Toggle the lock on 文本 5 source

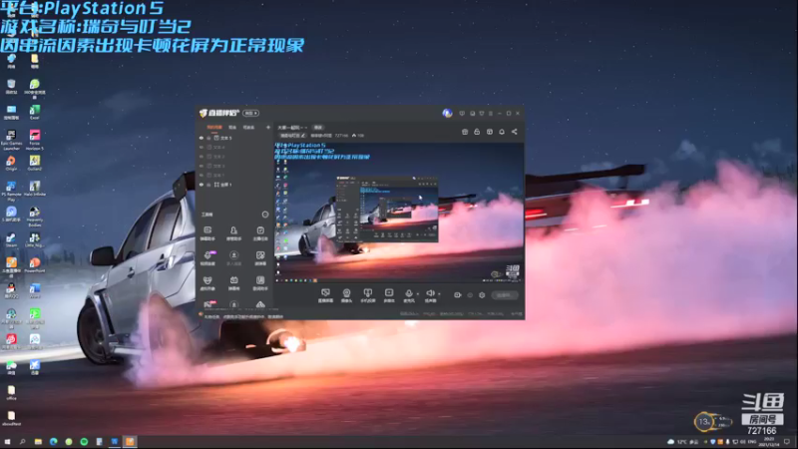[x=208, y=138]
